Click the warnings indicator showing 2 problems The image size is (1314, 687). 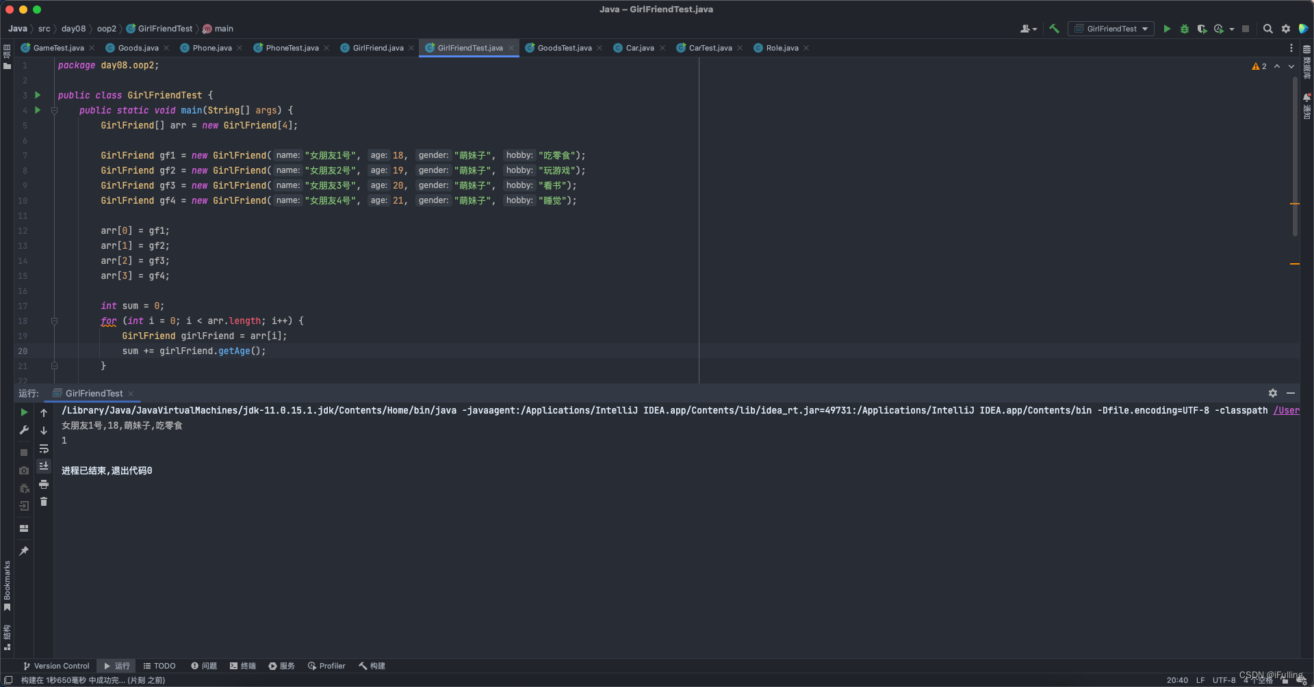(1259, 66)
